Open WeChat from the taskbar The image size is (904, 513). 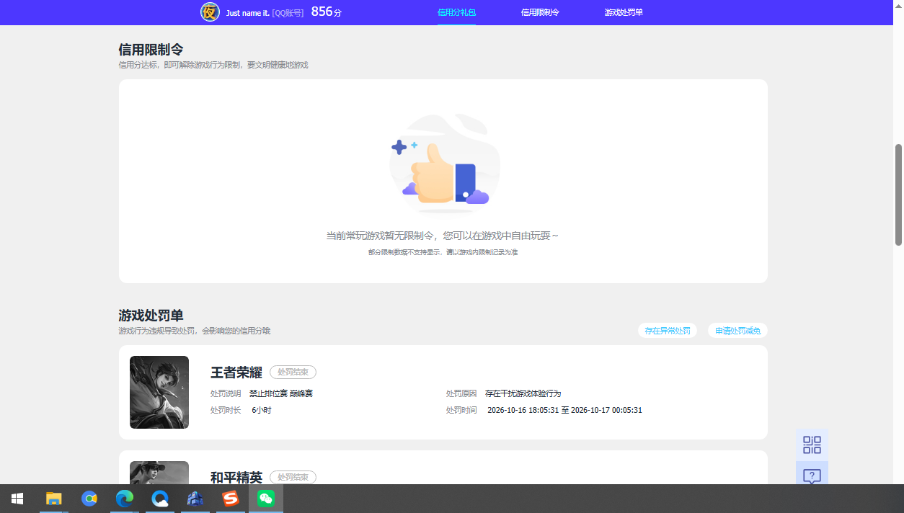[x=266, y=499]
